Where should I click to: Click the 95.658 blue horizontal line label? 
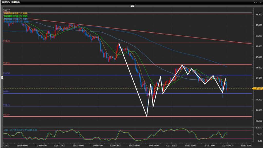(6, 73)
